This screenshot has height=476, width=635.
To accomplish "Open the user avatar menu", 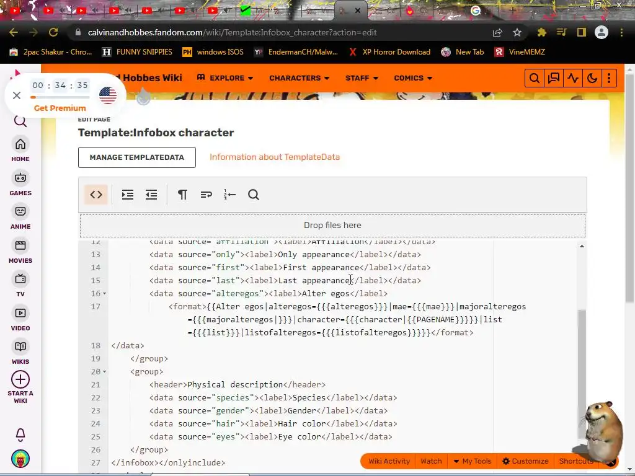I will click(20, 459).
